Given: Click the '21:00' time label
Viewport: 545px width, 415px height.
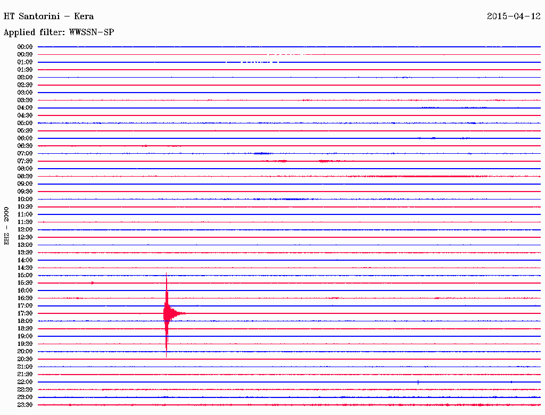Looking at the screenshot, I should (x=25, y=367).
